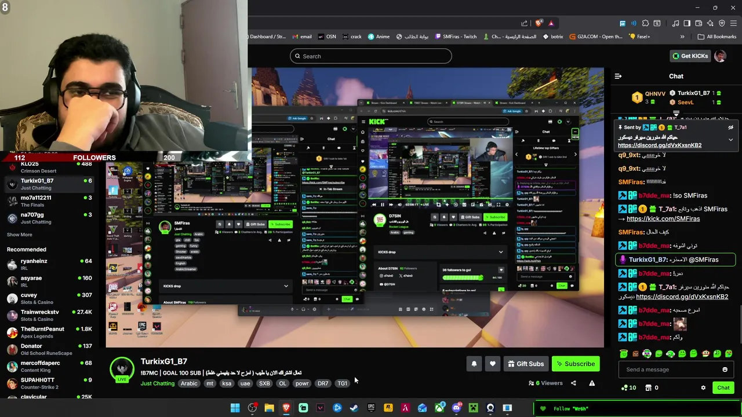Click the Windows Start button
The image size is (742, 417).
coord(235,408)
